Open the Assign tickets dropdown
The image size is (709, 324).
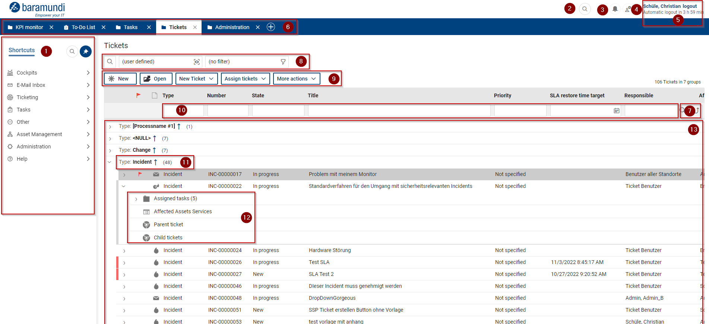[x=245, y=79]
